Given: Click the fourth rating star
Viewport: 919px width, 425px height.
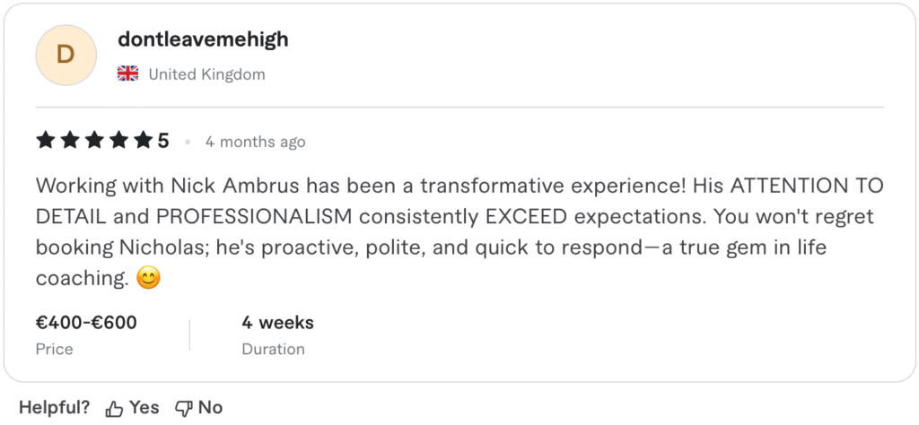Looking at the screenshot, I should 118,141.
